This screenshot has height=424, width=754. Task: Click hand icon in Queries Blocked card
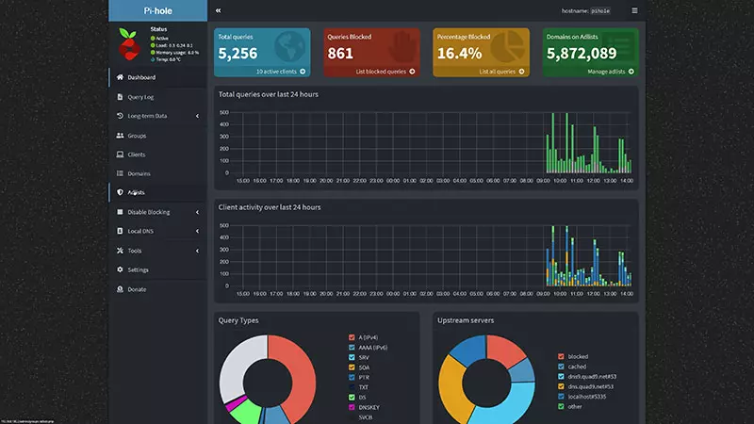click(x=402, y=47)
